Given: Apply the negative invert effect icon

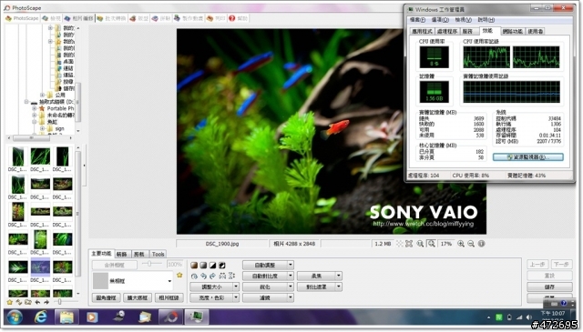Looking at the screenshot, I should click(222, 266).
